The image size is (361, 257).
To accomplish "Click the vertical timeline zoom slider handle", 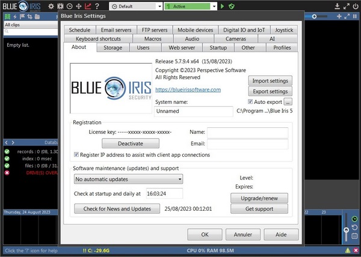I will coord(346,230).
